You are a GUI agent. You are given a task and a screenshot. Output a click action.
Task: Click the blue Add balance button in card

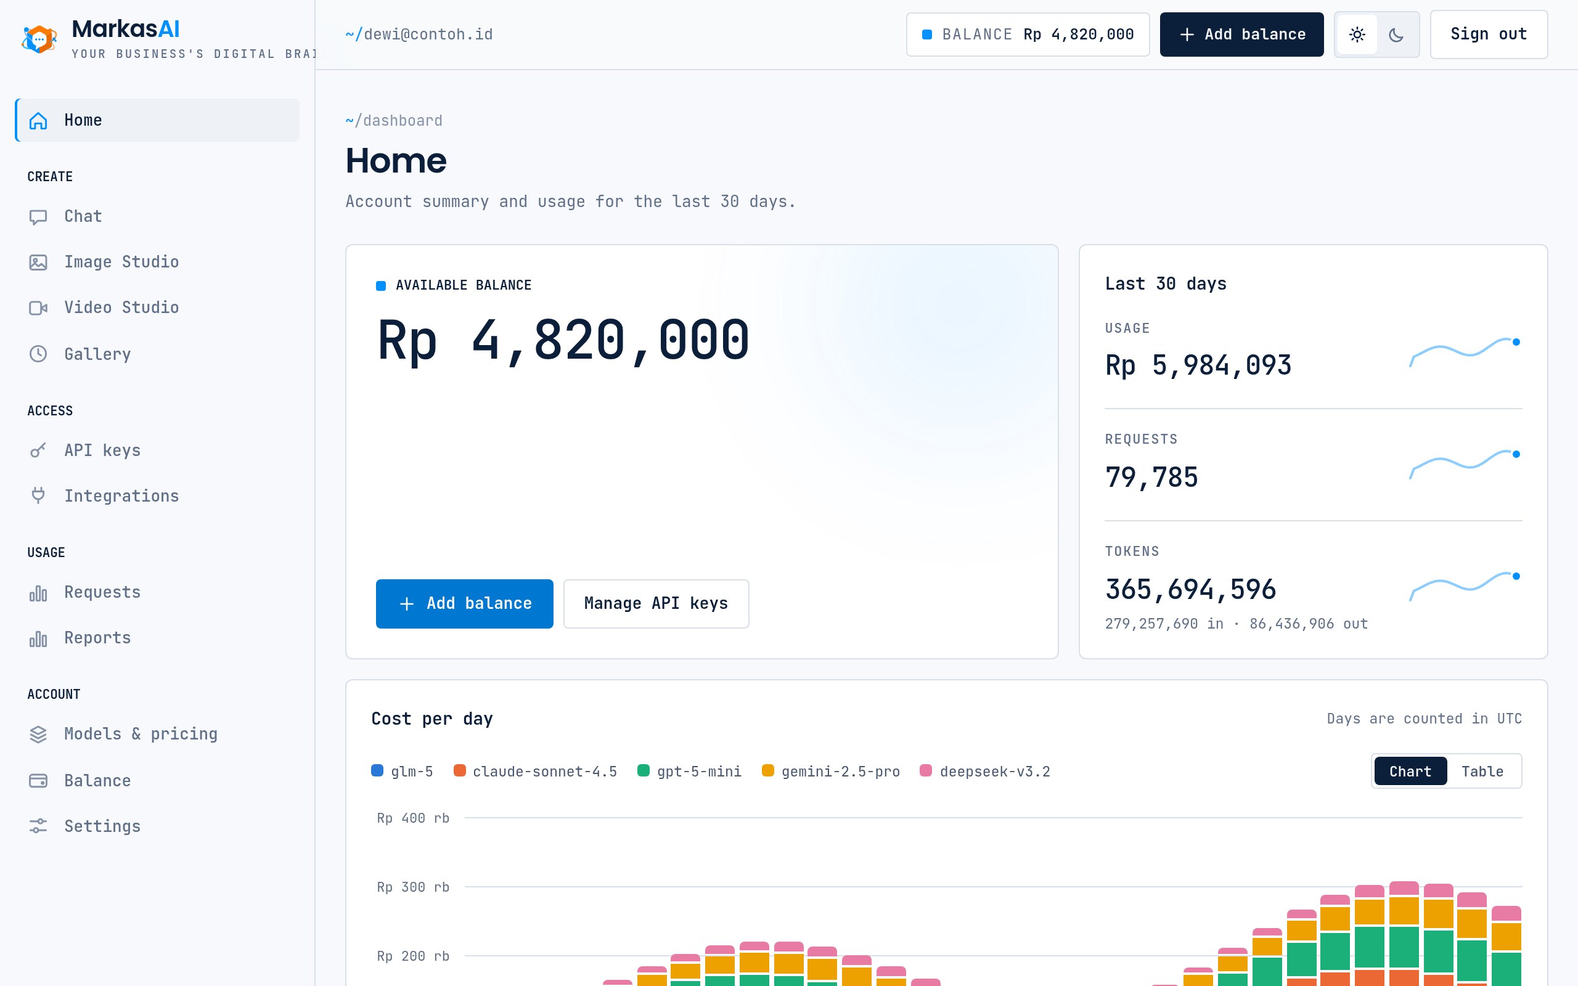464,604
